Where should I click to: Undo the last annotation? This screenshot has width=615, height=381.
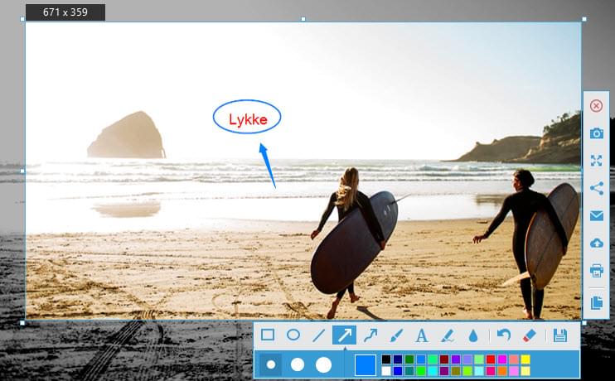504,335
